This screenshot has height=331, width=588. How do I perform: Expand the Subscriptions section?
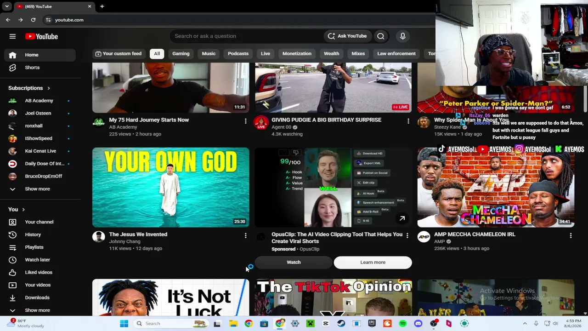coord(29,88)
